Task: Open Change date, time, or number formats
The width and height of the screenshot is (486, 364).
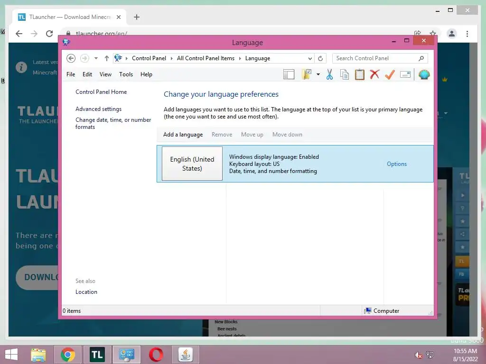Action: pos(113,123)
